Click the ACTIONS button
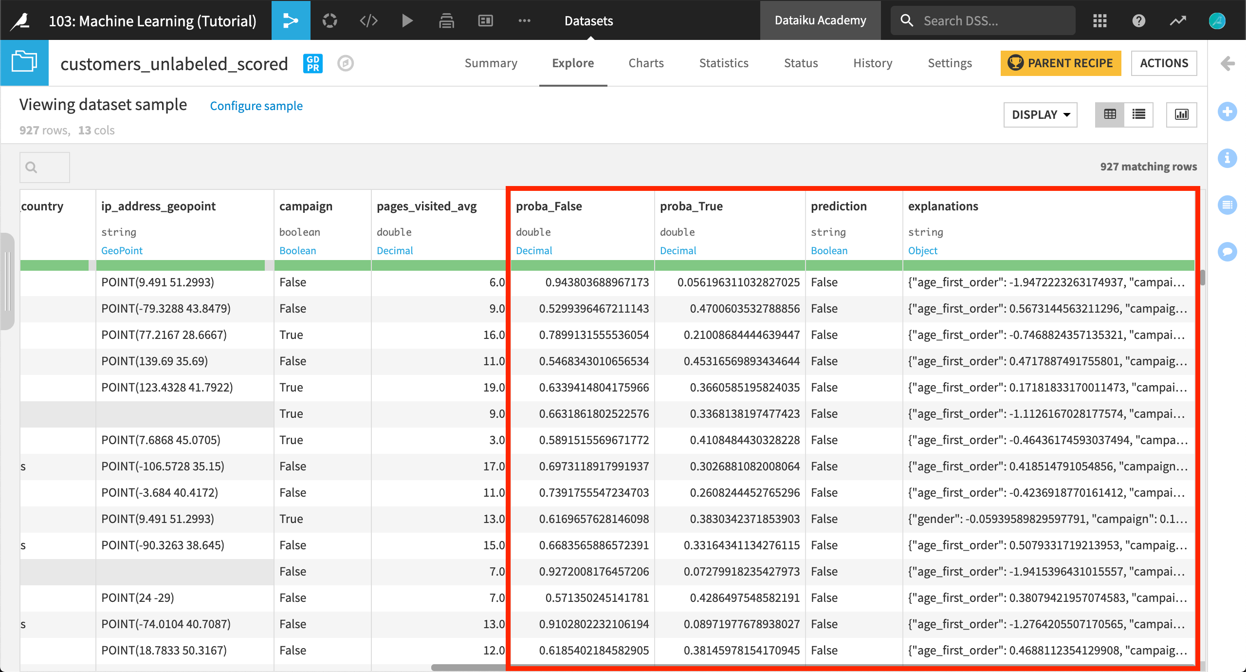 [1164, 63]
